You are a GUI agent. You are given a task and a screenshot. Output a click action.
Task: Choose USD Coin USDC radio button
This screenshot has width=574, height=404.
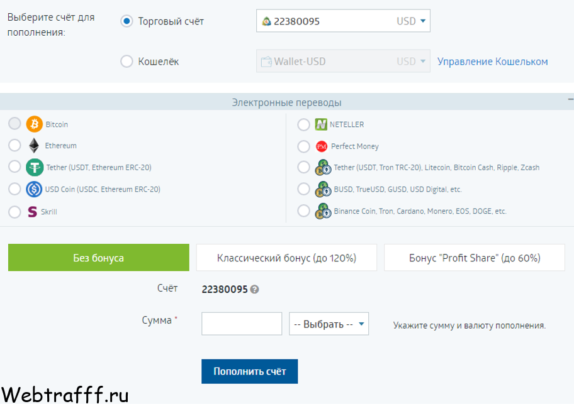point(14,189)
